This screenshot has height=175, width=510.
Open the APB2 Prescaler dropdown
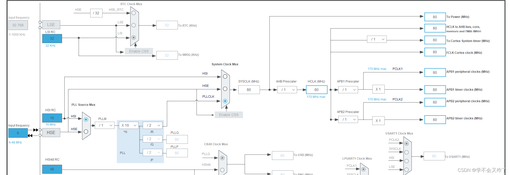(348, 119)
